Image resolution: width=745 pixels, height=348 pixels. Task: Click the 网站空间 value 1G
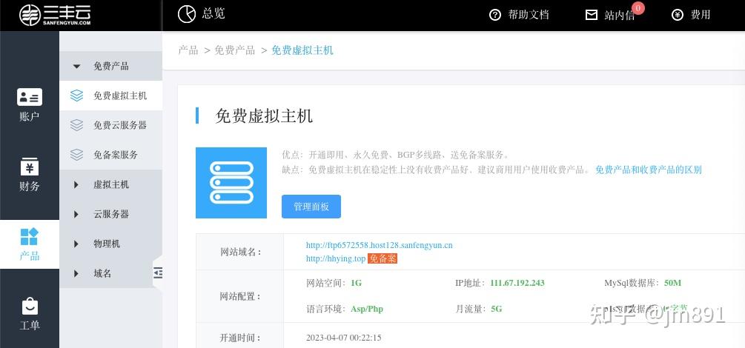click(357, 283)
